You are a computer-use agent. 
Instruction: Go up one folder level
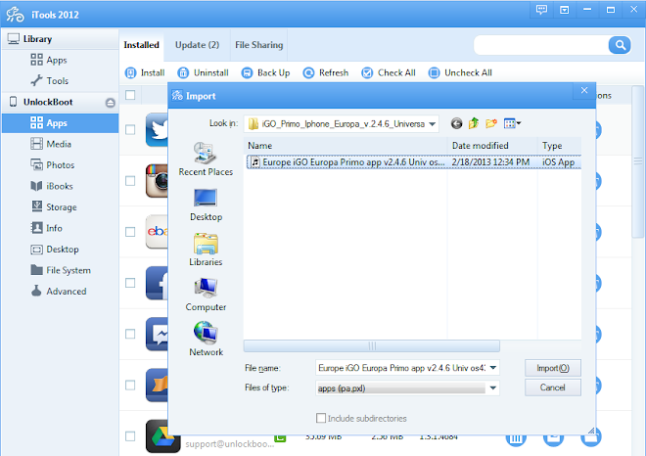click(474, 123)
